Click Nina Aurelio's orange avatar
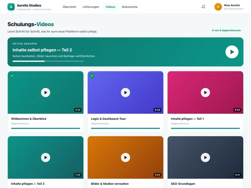This screenshot has width=251, height=188. click(x=218, y=7)
